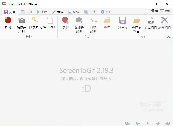Click the ScreenToGif app icon in title bar
173x126 pixels.
point(4,4)
